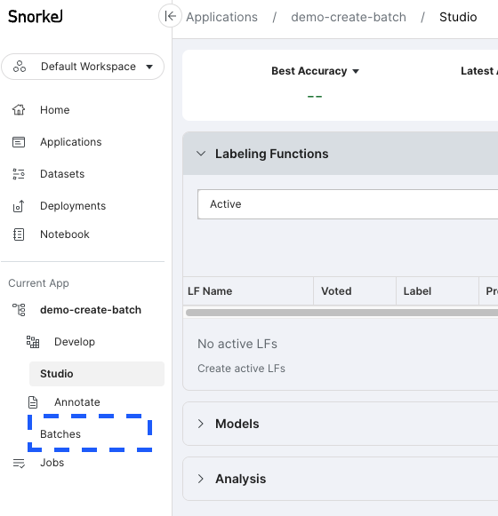Select demo-create-batch app in sidebar

[91, 310]
